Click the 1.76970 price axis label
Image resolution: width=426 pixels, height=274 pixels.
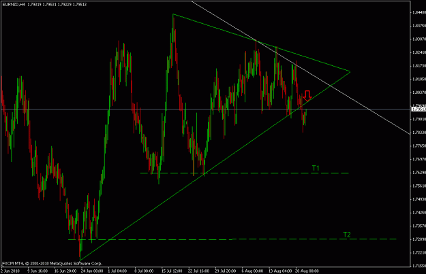(x=419, y=159)
